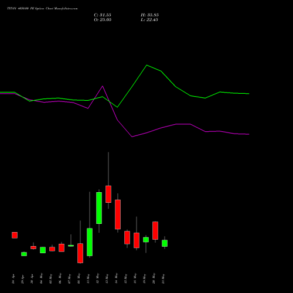Select the tall green candle above 12 May
This screenshot has height=293, width=293.
[x=99, y=208]
